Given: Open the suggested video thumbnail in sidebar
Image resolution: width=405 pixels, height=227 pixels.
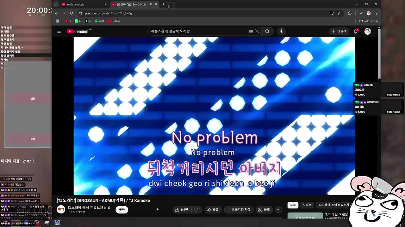Looking at the screenshot, I should [305, 216].
